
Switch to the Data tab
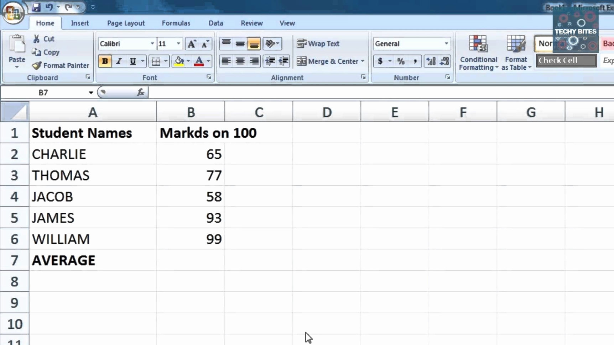click(x=216, y=23)
